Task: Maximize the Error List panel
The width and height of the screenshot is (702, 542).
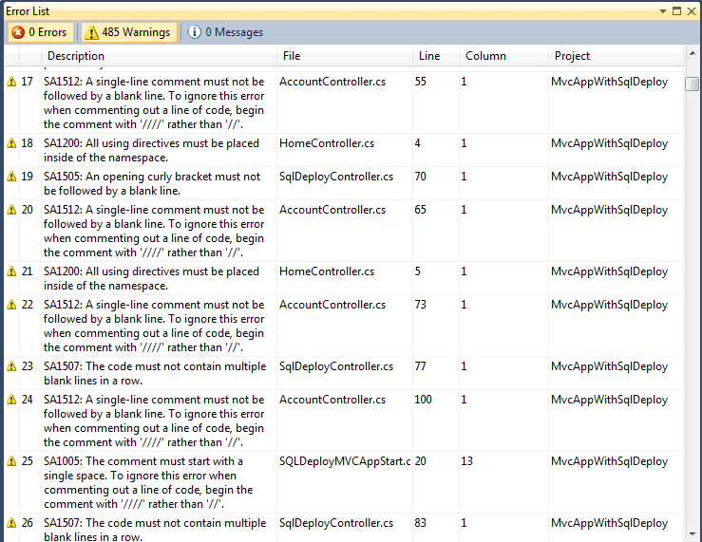Action: pyautogui.click(x=677, y=10)
